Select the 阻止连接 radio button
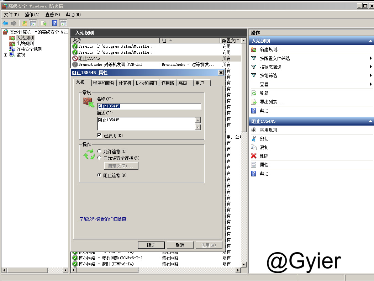 (x=100, y=175)
